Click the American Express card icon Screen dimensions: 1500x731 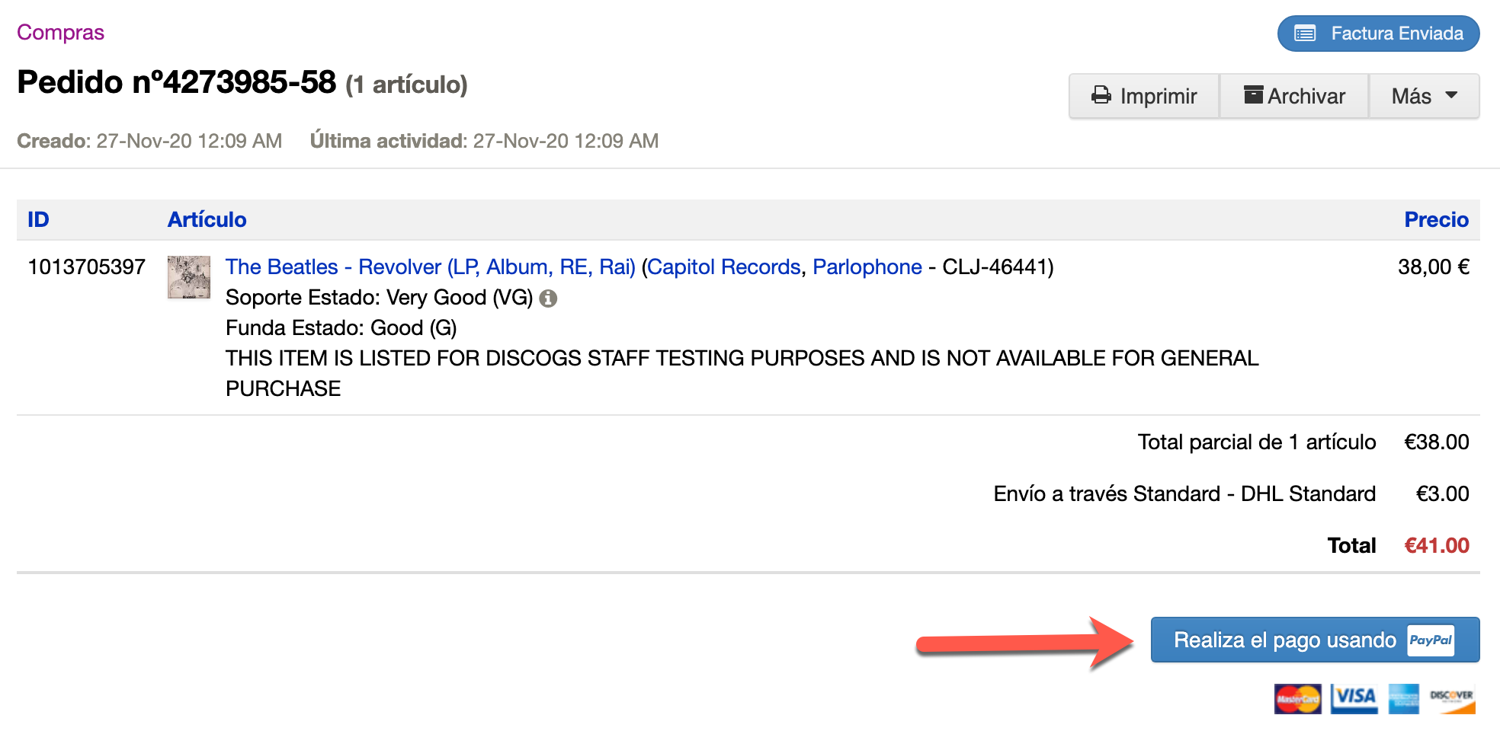(x=1403, y=698)
